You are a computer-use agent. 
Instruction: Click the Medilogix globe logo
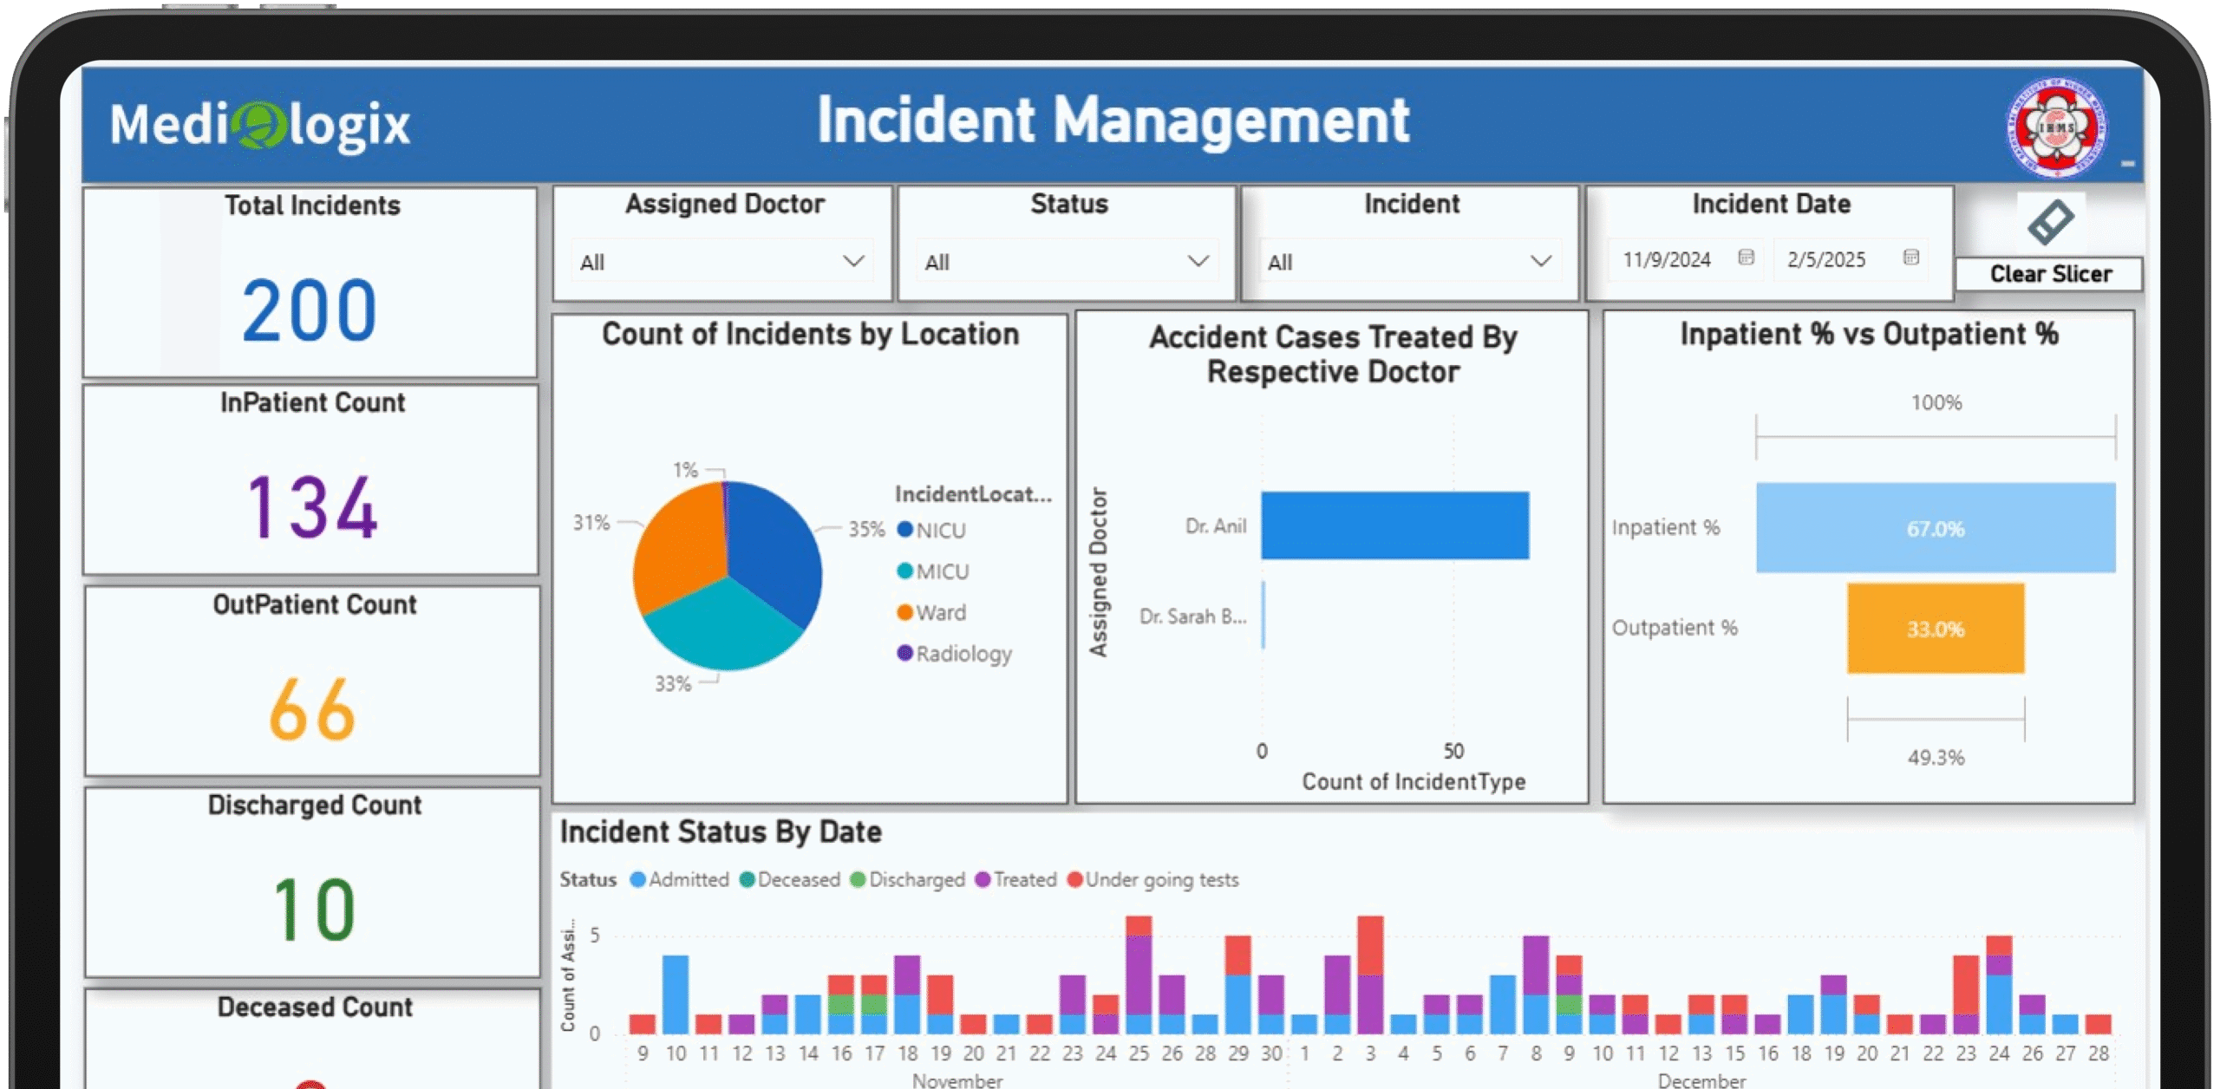259,125
